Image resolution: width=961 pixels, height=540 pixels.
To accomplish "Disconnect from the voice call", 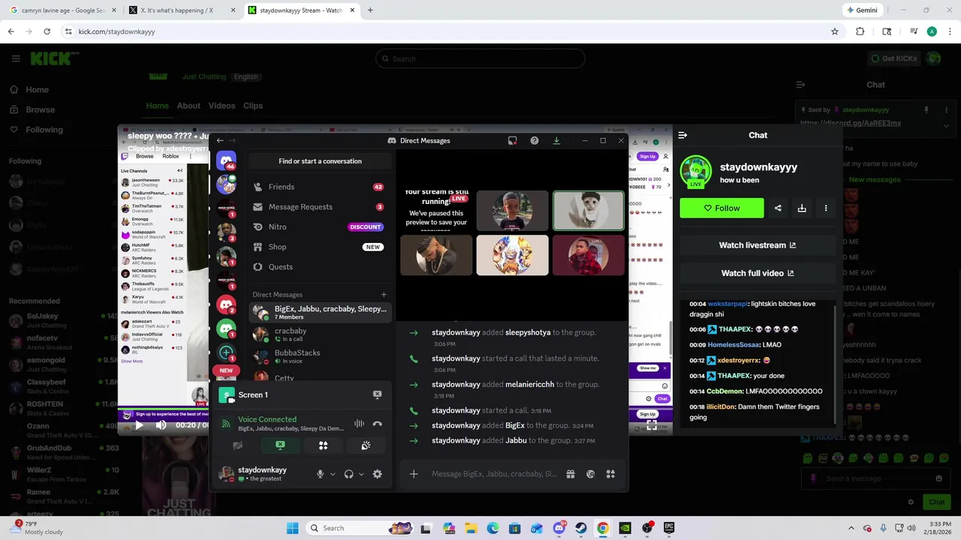I will tap(377, 424).
